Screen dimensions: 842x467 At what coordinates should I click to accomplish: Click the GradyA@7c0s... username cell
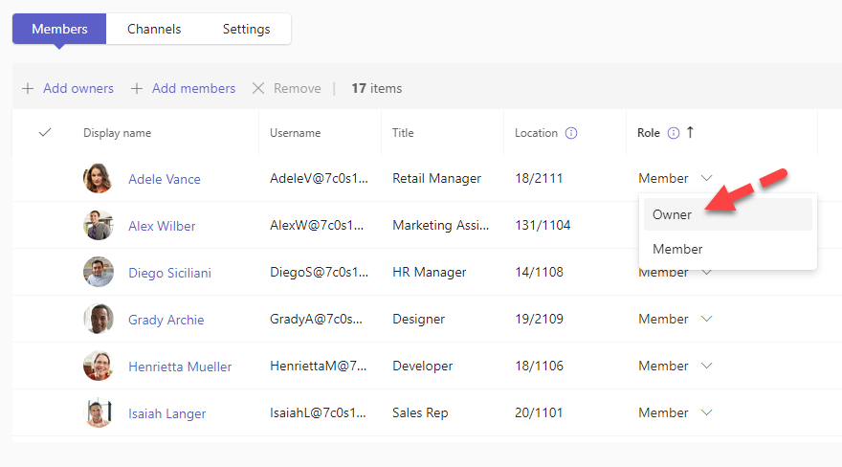316,319
